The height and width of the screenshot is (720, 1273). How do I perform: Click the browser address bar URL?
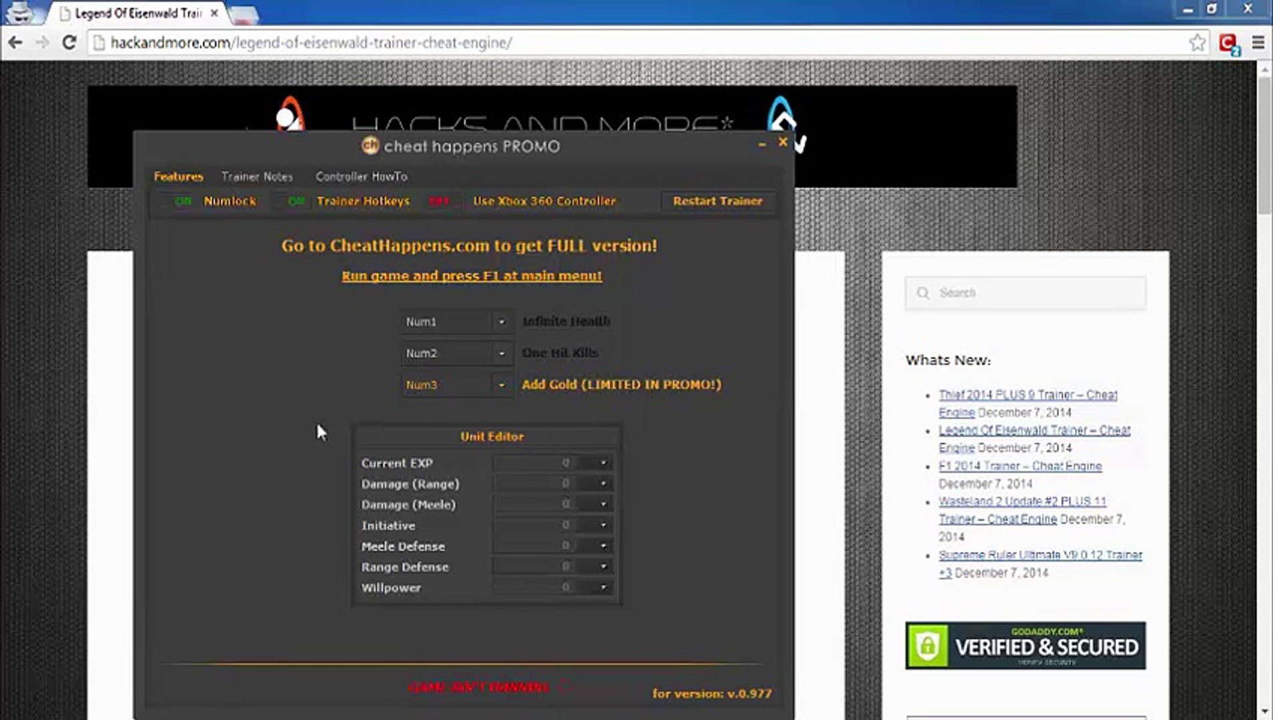click(x=311, y=43)
